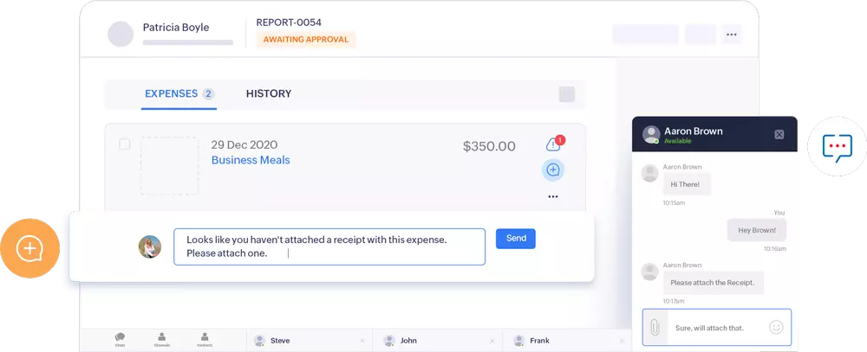The width and height of the screenshot is (867, 352).
Task: Open the Business Meals link
Action: pos(251,160)
